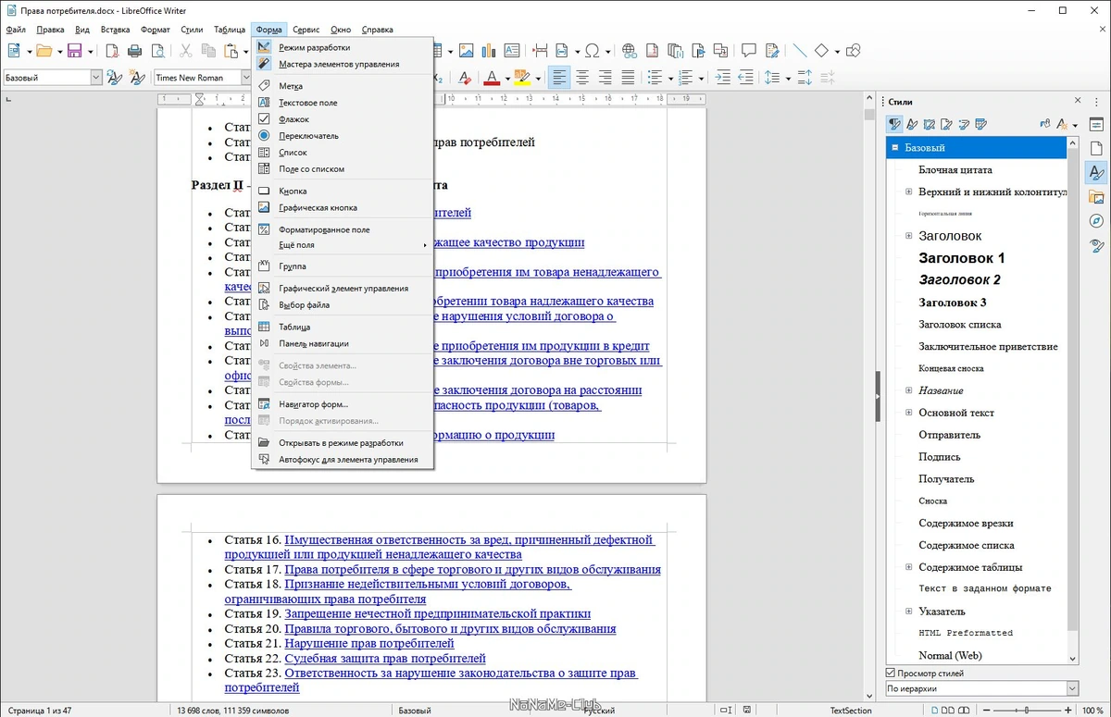The image size is (1111, 717).
Task: Open the Таблица menu
Action: 230,30
